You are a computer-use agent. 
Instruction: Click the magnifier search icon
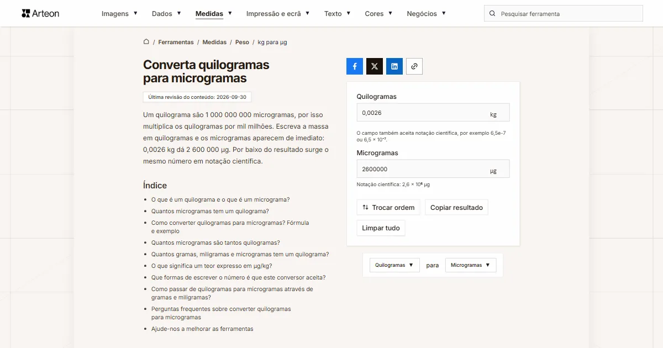[x=493, y=13]
